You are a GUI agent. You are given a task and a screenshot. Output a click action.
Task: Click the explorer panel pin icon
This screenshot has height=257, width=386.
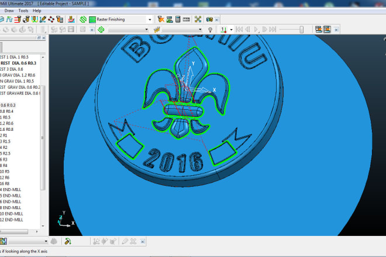click(39, 37)
